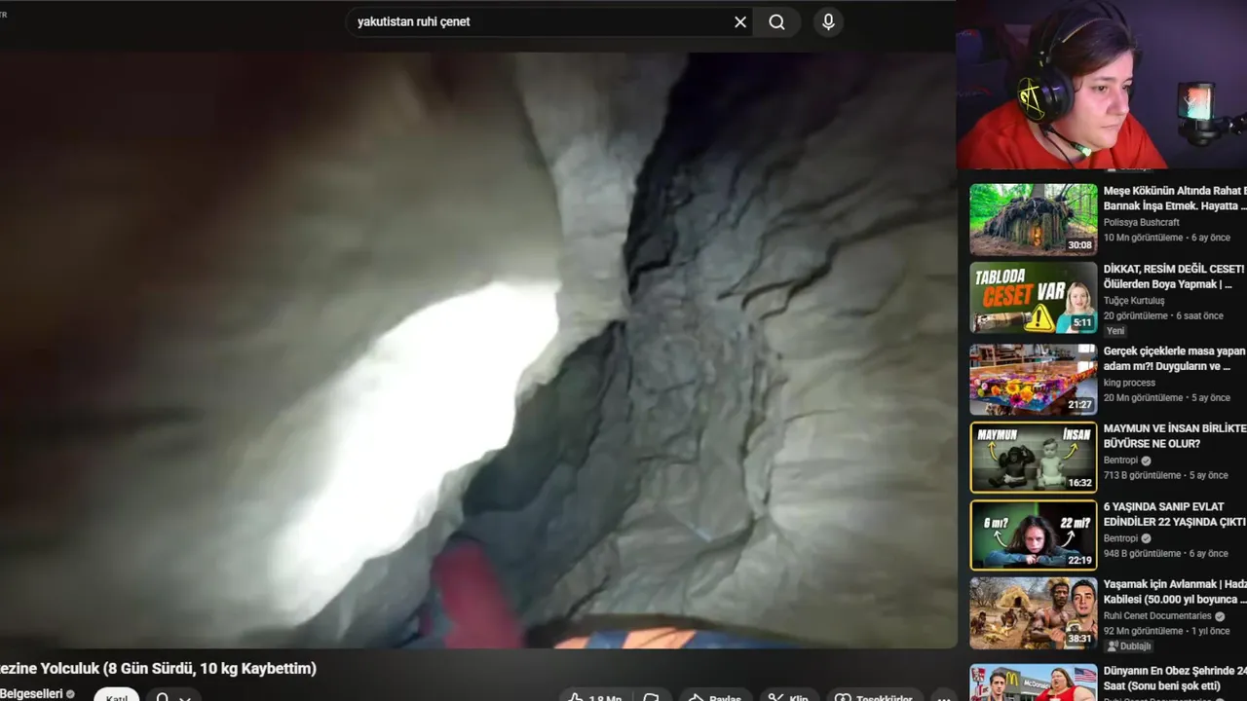
Task: Open the three-dots more actions menu
Action: pyautogui.click(x=943, y=696)
